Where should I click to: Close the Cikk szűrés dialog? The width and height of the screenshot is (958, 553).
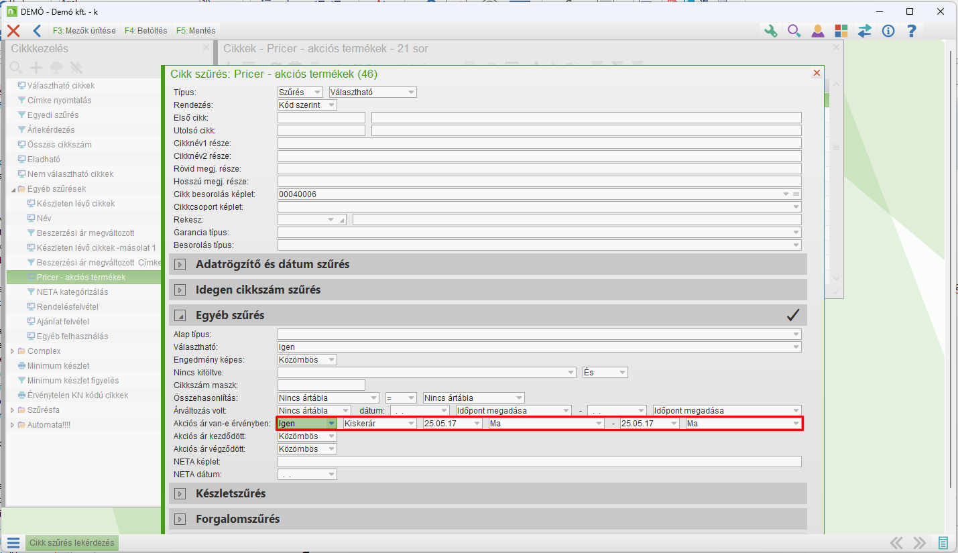pos(817,73)
